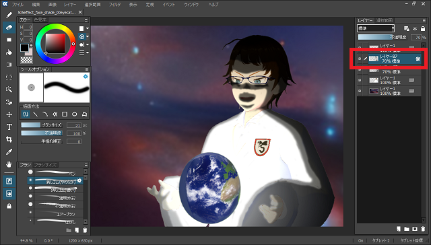
Task: Choose the paint Bucket fill tool
Action: pos(9,53)
